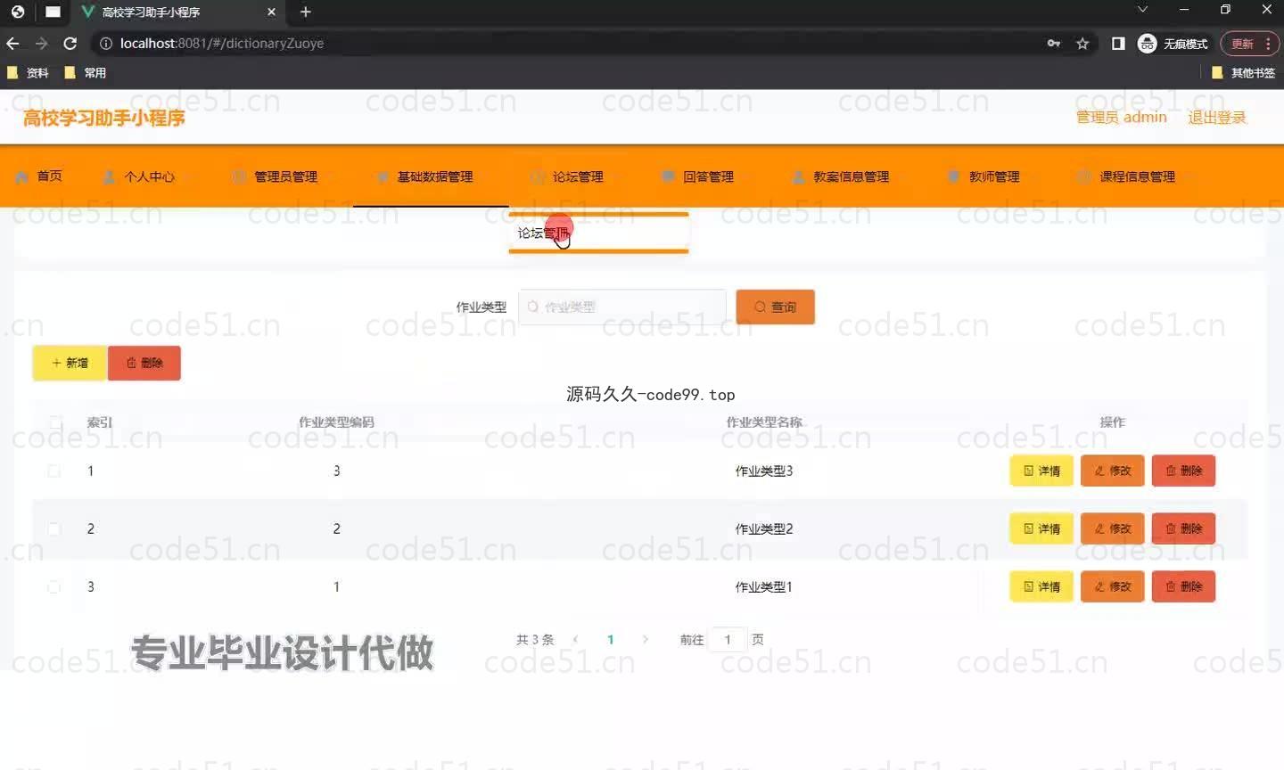
Task: Bookmark this page with star icon
Action: click(x=1082, y=43)
